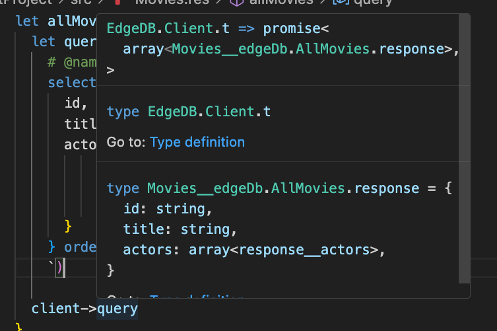Click the 'select' keyword in the editor
This screenshot has width=497, height=331.
pyautogui.click(x=72, y=83)
